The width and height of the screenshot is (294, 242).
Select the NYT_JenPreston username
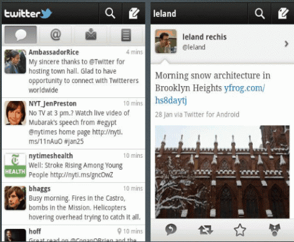click(52, 104)
